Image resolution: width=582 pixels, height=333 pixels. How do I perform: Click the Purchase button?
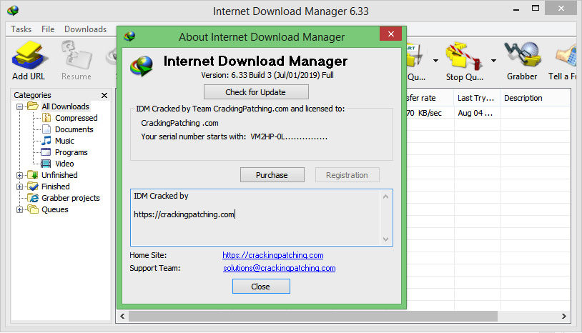tap(272, 175)
